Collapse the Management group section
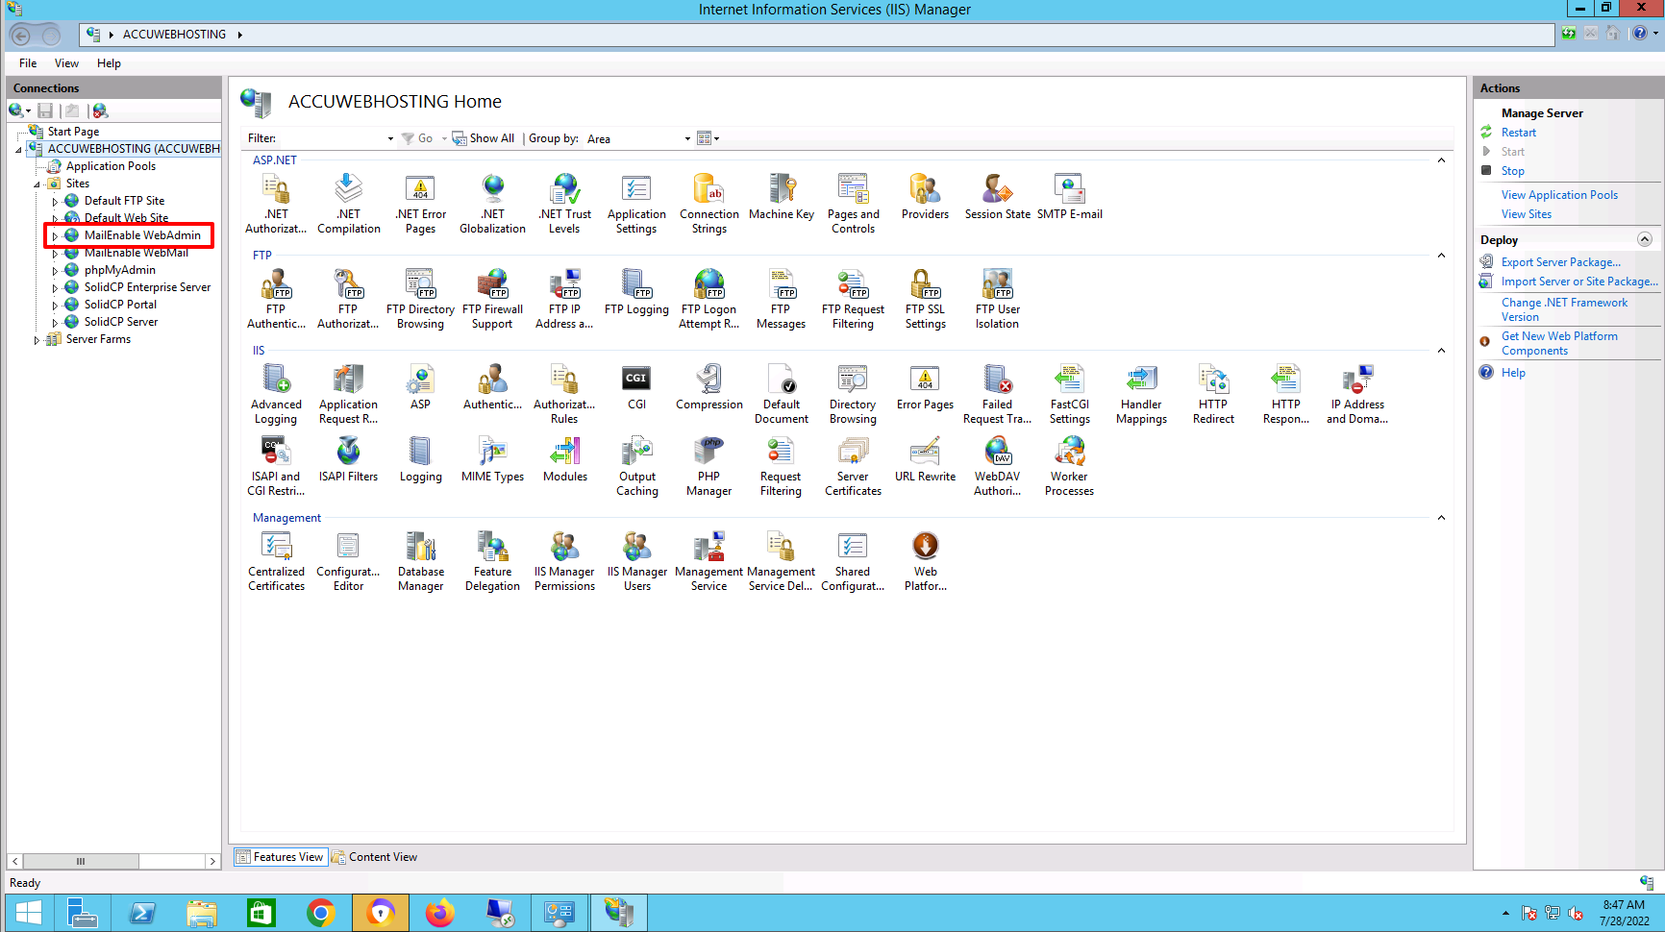This screenshot has height=932, width=1665. coord(1441,518)
